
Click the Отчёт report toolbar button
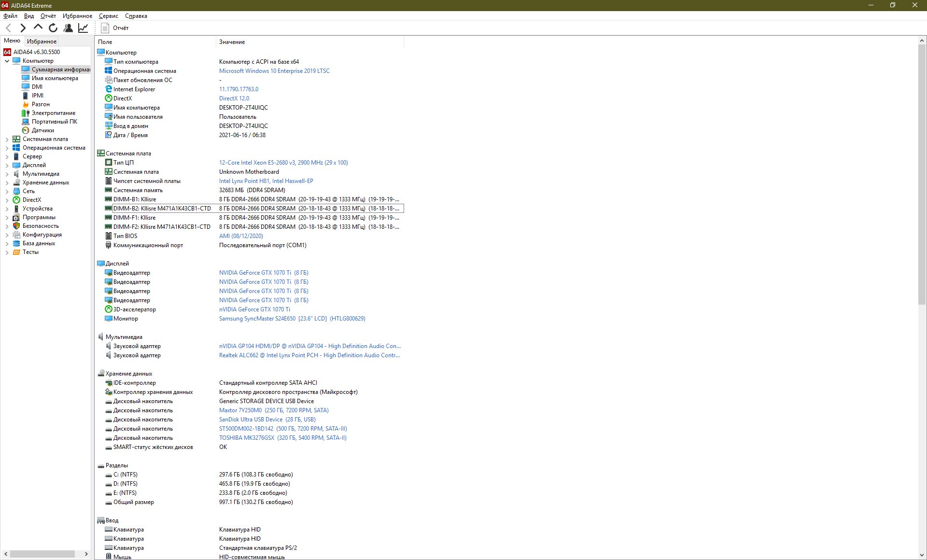tap(115, 28)
